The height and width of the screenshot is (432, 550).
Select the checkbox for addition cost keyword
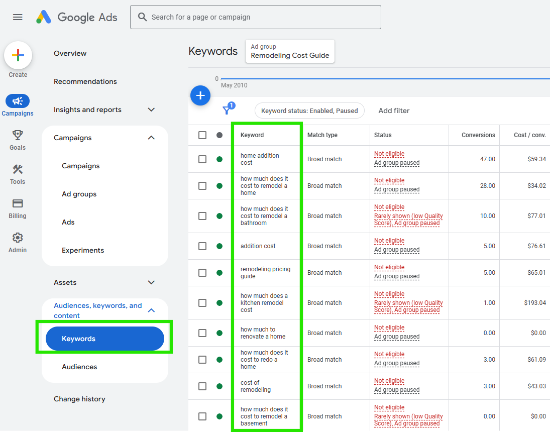(203, 246)
